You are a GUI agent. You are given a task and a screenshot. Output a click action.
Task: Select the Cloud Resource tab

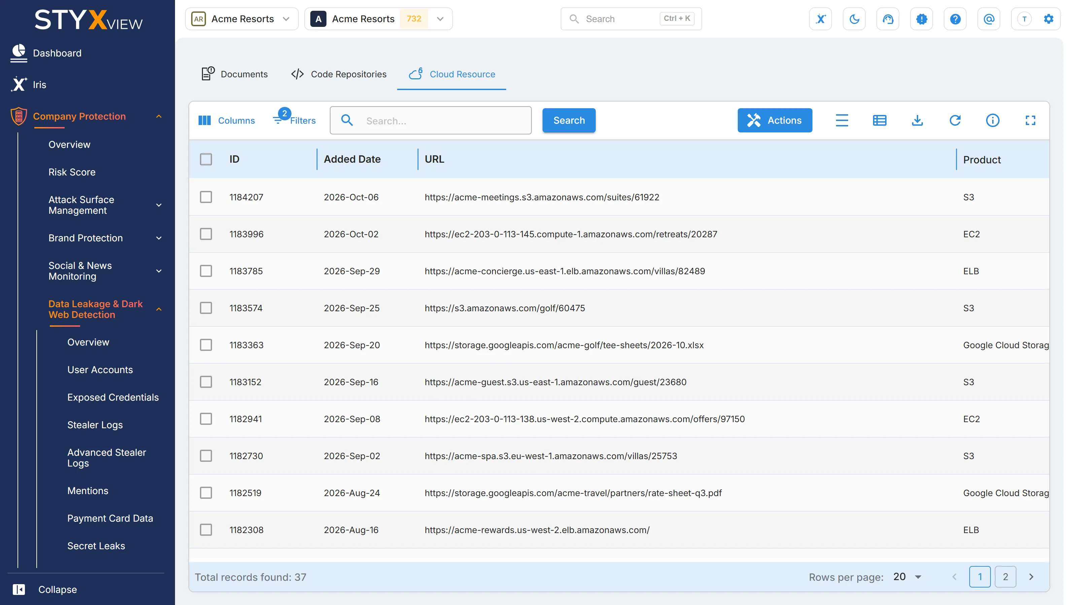[452, 74]
